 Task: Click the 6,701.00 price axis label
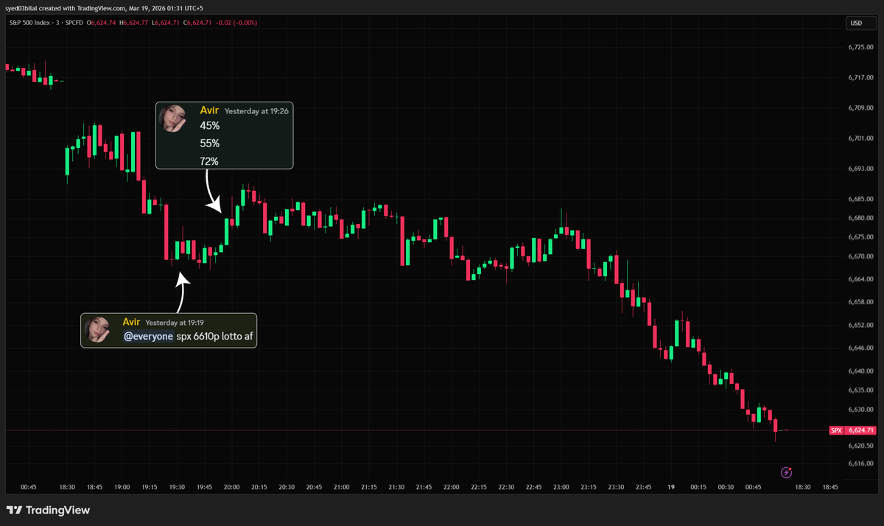[860, 138]
